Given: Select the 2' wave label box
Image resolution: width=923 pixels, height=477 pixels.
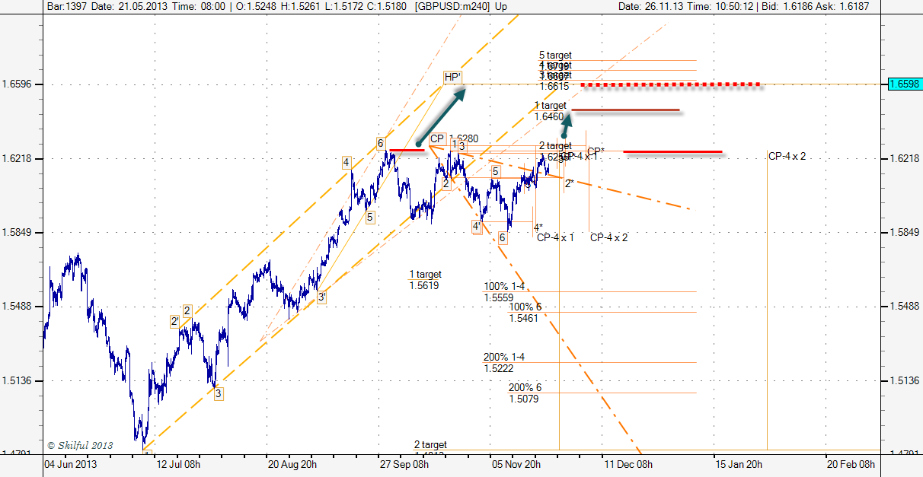Looking at the screenshot, I should tap(174, 322).
